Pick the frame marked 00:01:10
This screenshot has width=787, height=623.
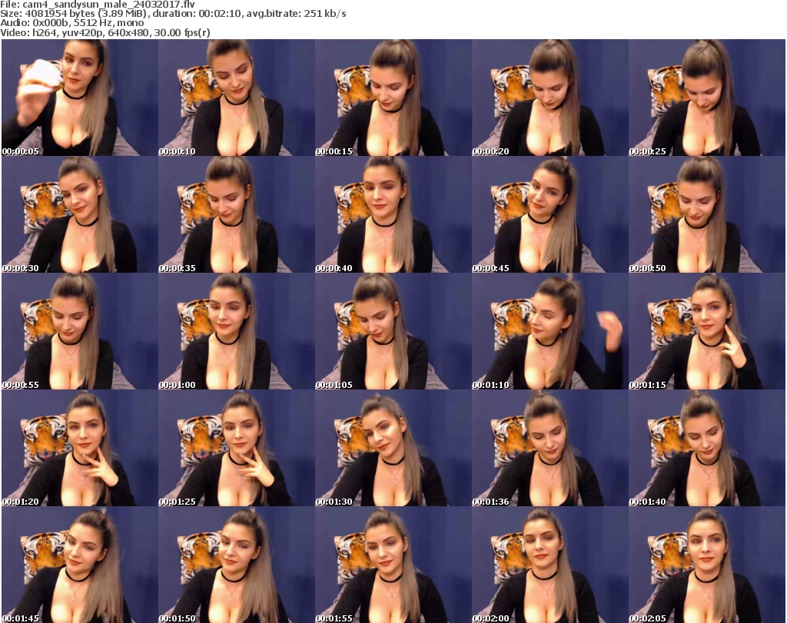(x=550, y=332)
